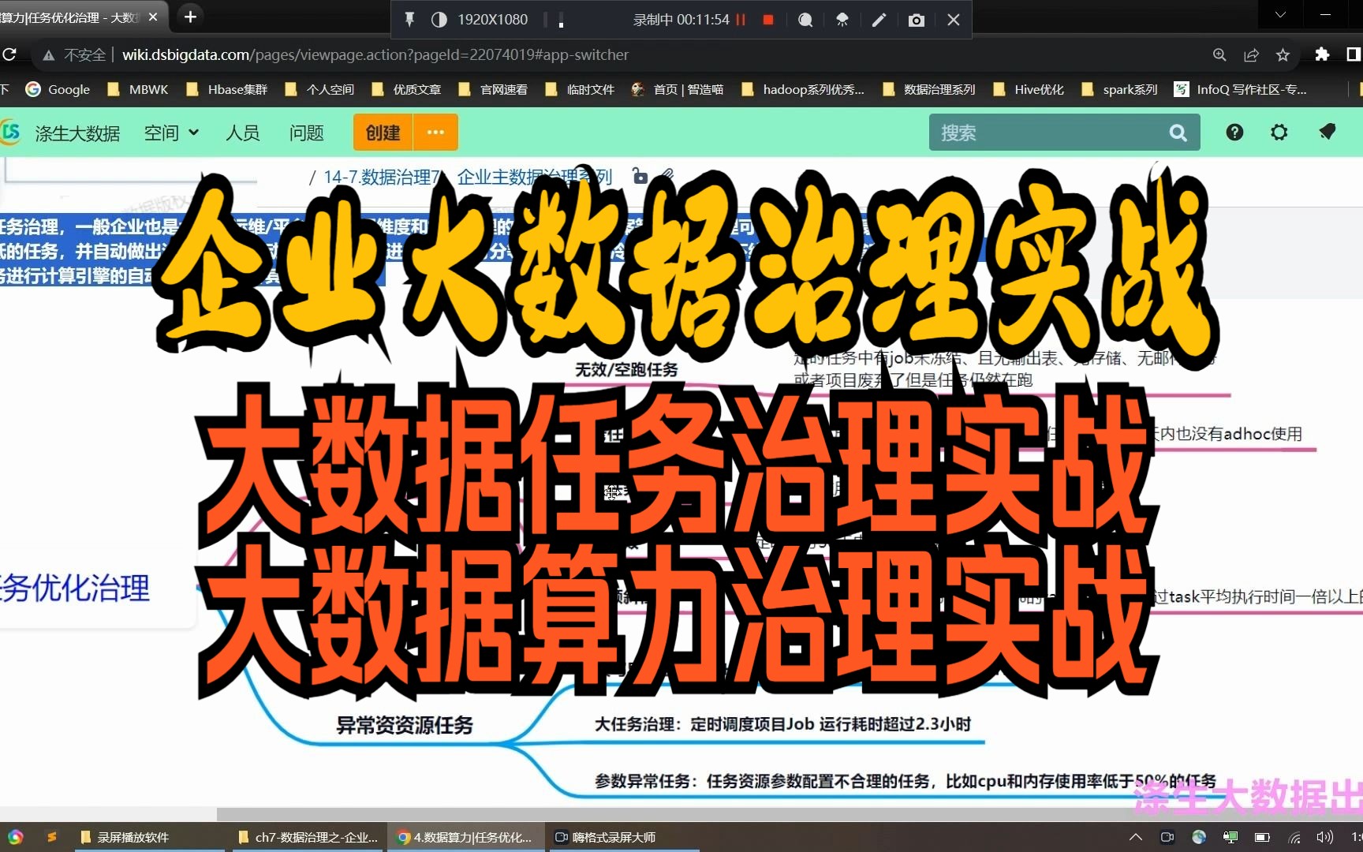This screenshot has width=1363, height=852.
Task: Open the 首页 | 智造喵 bookmark
Action: point(678,89)
